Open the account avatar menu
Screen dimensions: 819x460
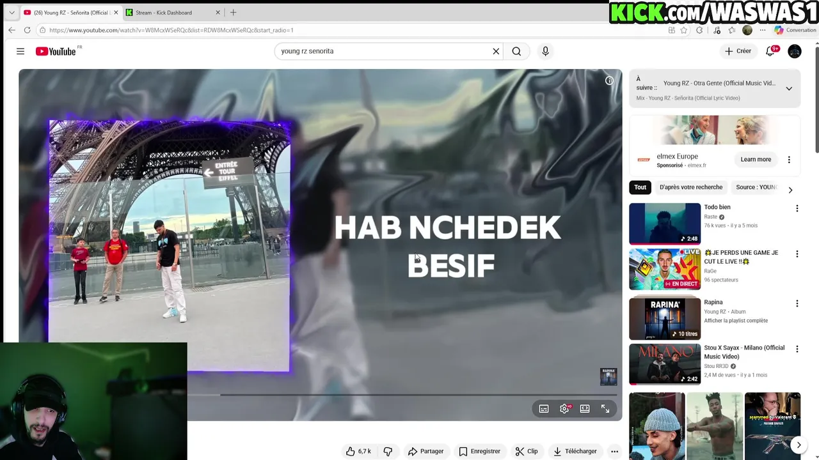point(795,51)
